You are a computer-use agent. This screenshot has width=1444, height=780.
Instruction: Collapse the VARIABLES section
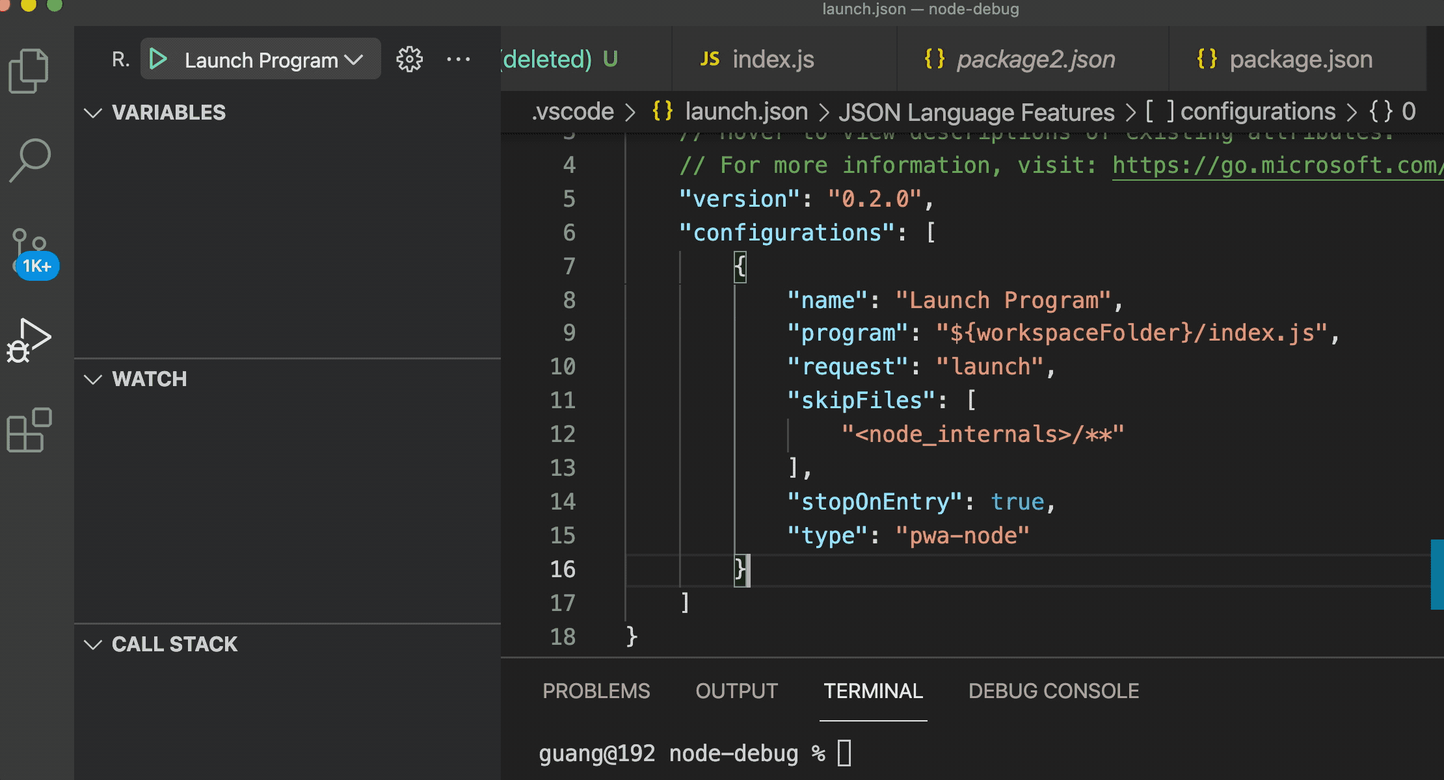94,112
